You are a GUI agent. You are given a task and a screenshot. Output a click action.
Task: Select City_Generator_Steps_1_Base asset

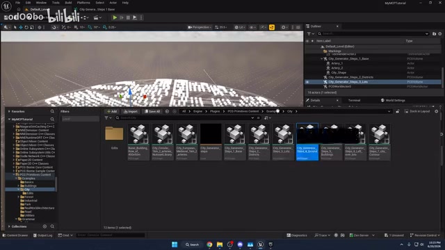(x=235, y=142)
